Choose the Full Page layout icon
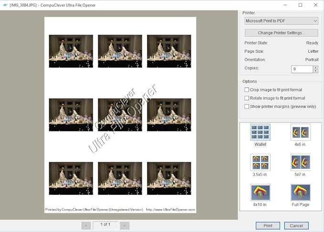 [x=301, y=193]
